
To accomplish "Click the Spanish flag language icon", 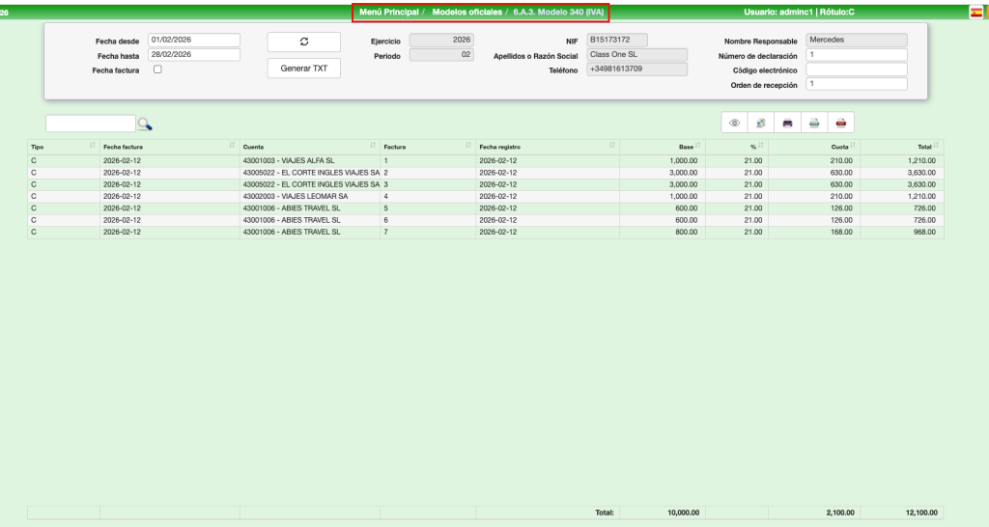I will click(x=976, y=12).
